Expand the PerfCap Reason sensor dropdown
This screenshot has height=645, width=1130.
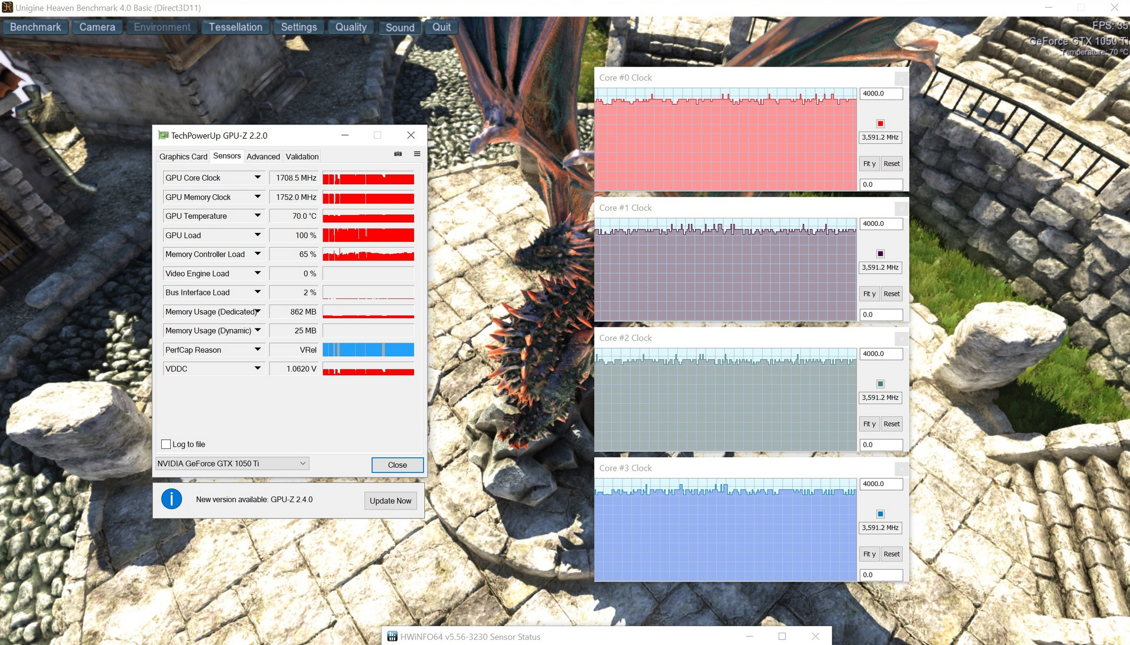(257, 350)
